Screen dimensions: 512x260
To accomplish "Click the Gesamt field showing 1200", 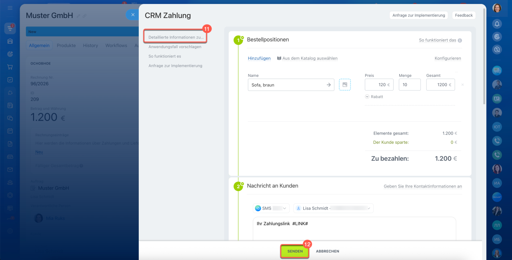I will pos(440,85).
